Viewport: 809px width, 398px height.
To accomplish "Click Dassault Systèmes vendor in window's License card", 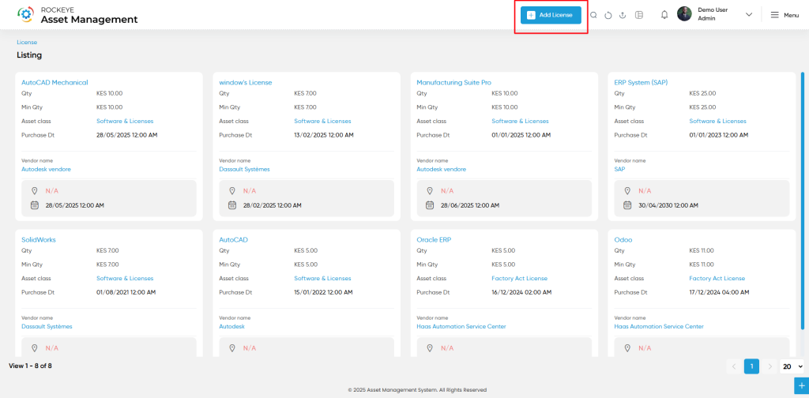I will pyautogui.click(x=245, y=169).
